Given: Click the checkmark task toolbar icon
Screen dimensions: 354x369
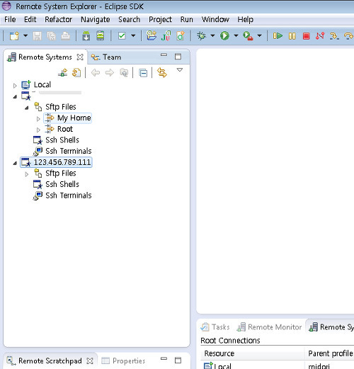Looking at the screenshot, I should (x=122, y=36).
